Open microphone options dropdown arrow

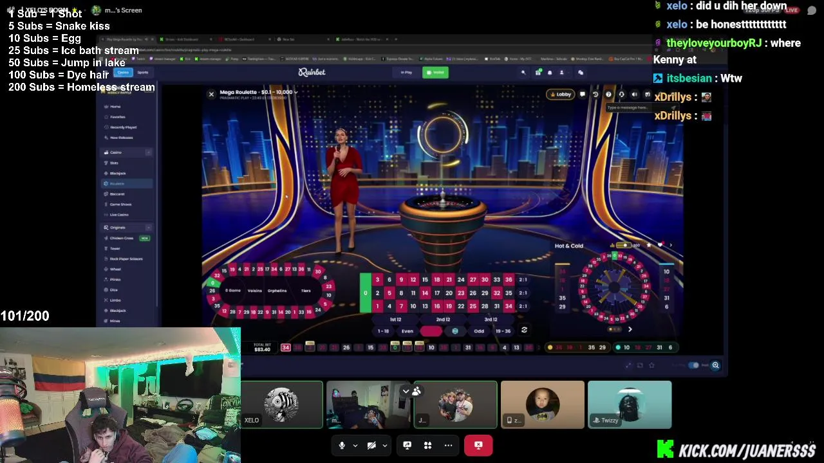355,445
